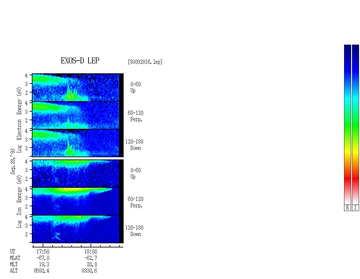
Task: Select the Log Ion Energy (eV) axis label
Action: [x=19, y=202]
